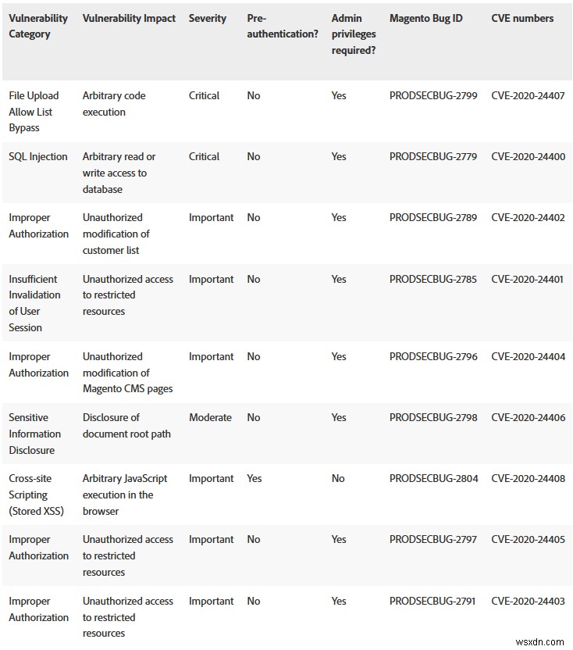573x650 pixels.
Task: Select the Insufficient Invalidation of User Session cell
Action: point(34,303)
